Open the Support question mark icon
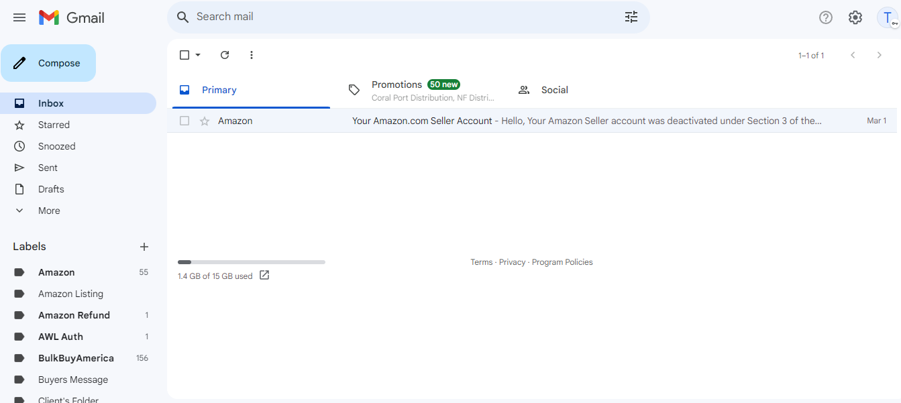This screenshot has width=901, height=403. pos(826,17)
